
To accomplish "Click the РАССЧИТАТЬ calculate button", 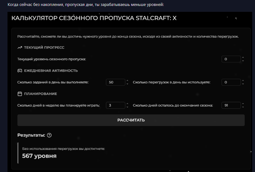I will click(131, 120).
